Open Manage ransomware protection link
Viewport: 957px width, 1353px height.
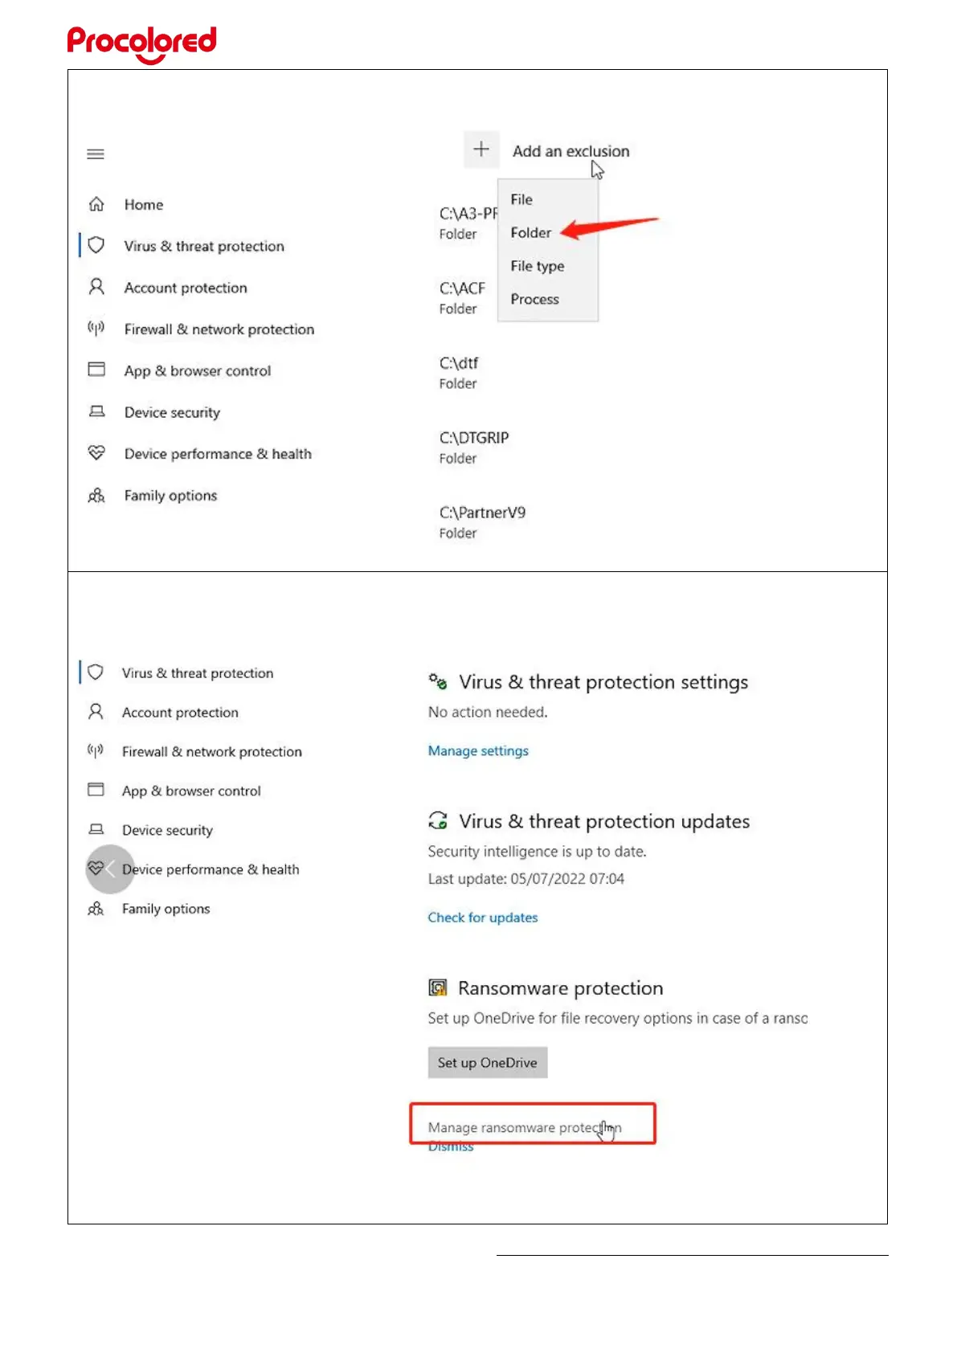pos(524,1127)
